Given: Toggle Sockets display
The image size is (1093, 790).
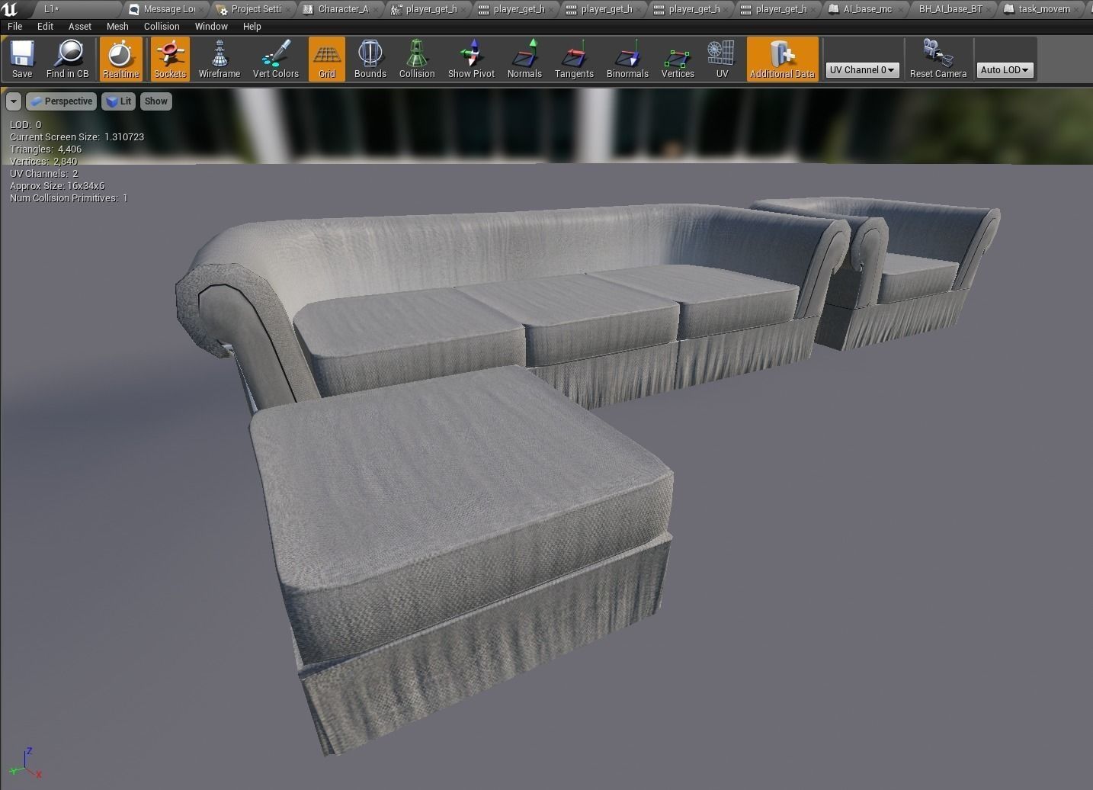Looking at the screenshot, I should (170, 59).
